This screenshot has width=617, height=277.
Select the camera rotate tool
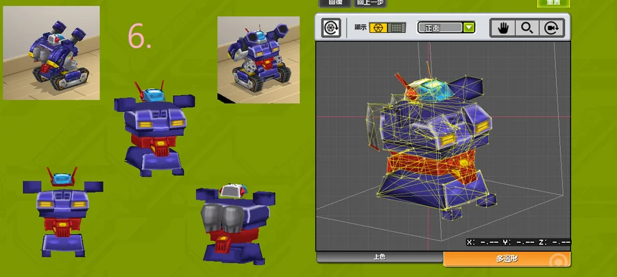pyautogui.click(x=552, y=28)
